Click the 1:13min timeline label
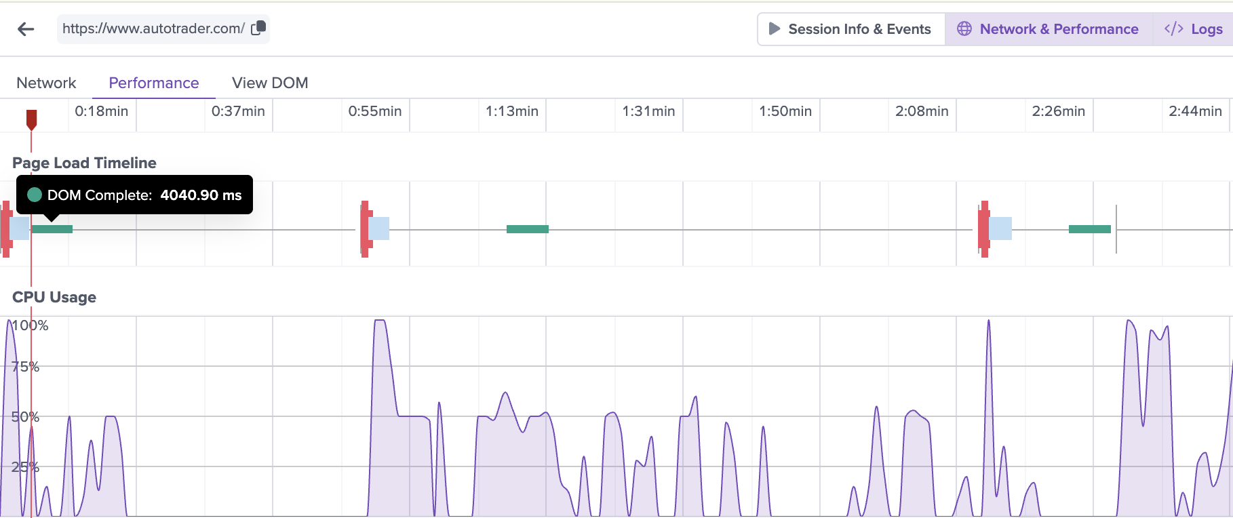The width and height of the screenshot is (1233, 518). click(x=512, y=111)
